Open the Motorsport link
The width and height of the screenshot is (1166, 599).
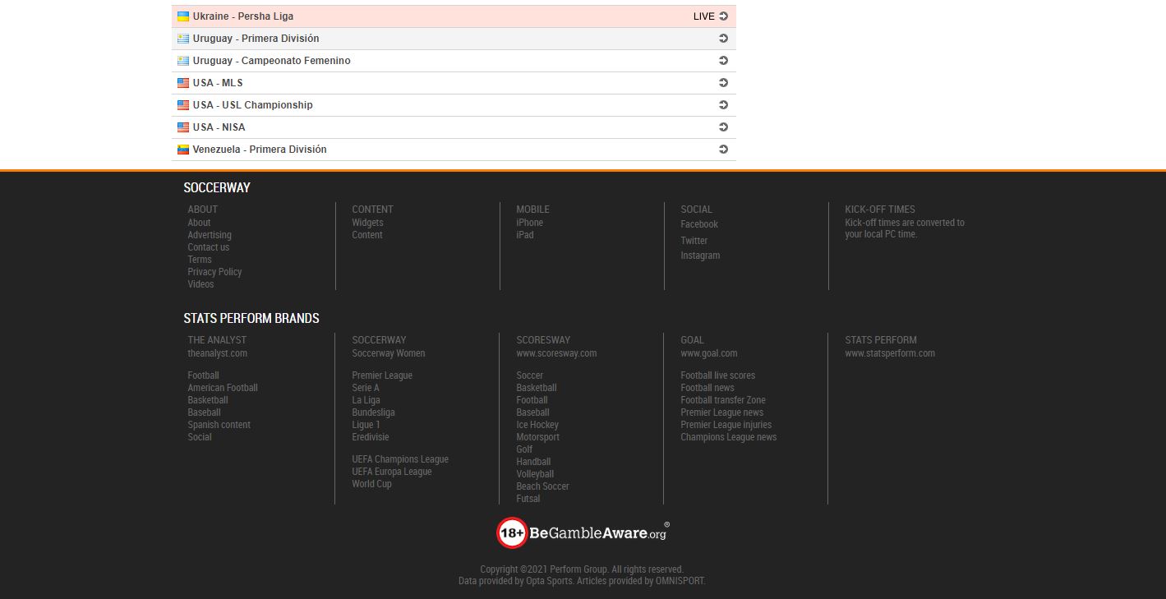tap(537, 437)
